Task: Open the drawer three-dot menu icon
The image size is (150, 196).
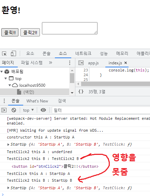Action: point(4,101)
